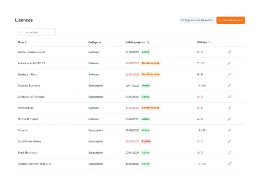Select the Microsoft Project name

pyautogui.click(x=28, y=119)
